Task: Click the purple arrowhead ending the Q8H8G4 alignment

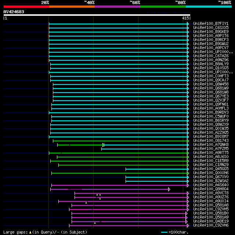Action: click(x=169, y=190)
